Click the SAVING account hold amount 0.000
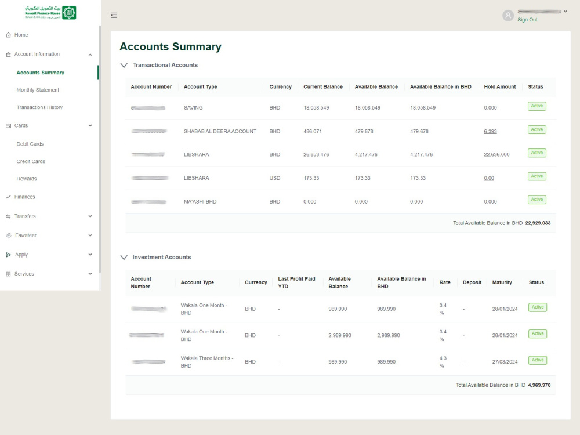 [490, 108]
